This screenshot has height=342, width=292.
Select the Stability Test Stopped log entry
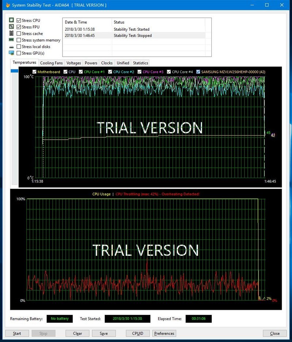(135, 35)
